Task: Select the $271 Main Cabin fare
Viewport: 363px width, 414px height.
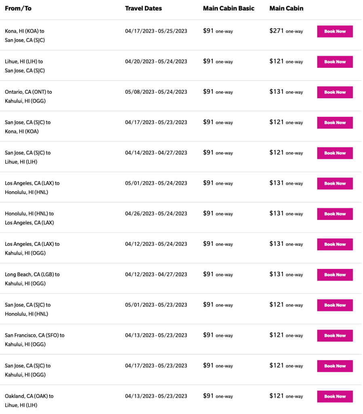Action: pyautogui.click(x=277, y=31)
